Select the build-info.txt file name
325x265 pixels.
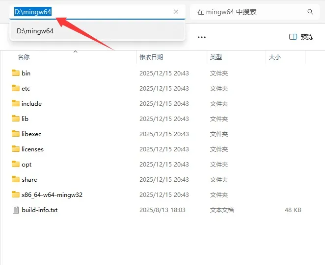(x=40, y=210)
